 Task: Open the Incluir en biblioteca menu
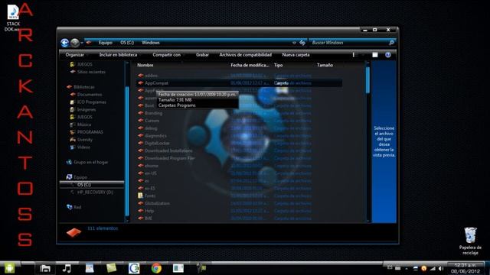coord(118,55)
